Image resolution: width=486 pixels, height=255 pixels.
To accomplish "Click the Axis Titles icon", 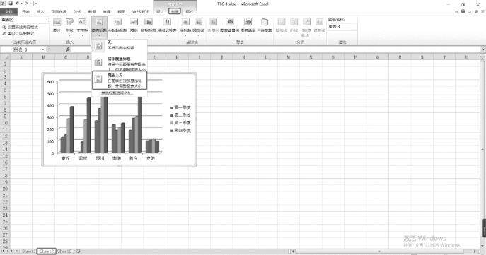I will tap(117, 23).
